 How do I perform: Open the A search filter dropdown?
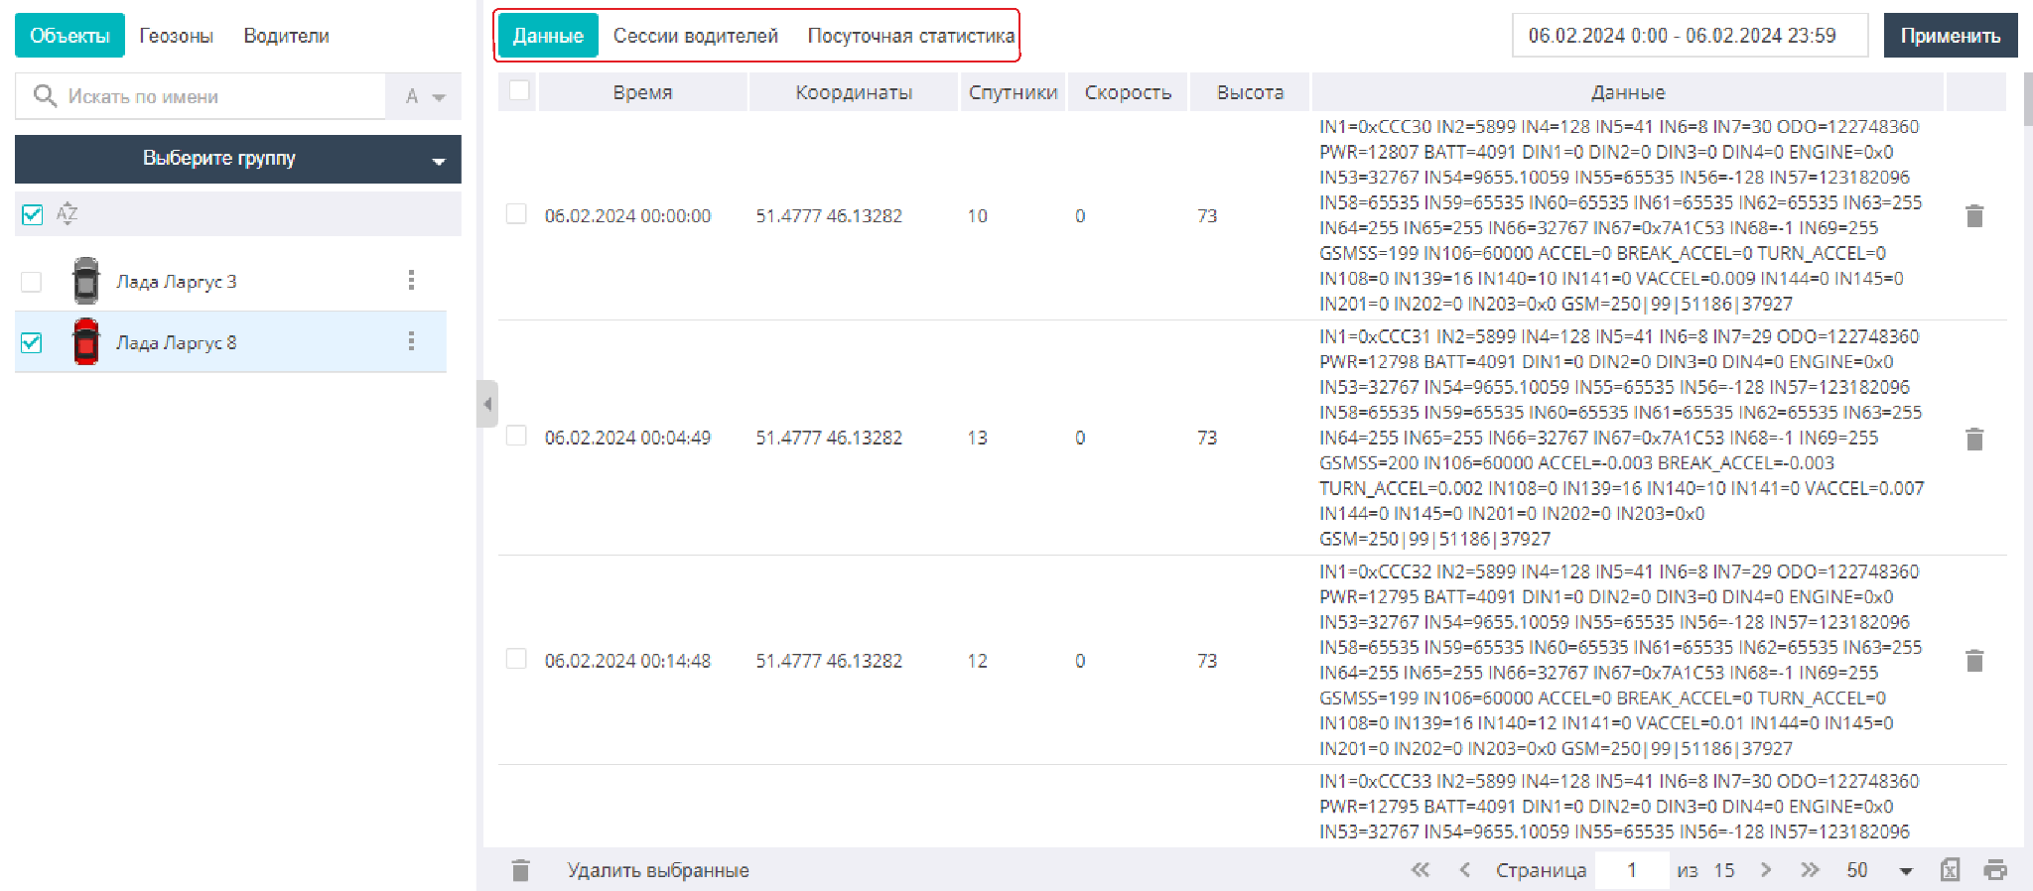coord(424,96)
